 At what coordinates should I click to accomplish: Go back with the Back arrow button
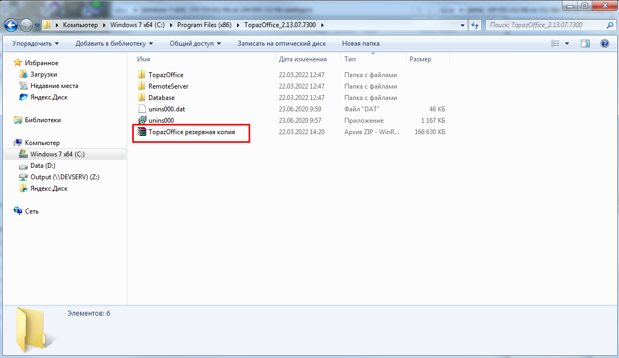point(11,25)
